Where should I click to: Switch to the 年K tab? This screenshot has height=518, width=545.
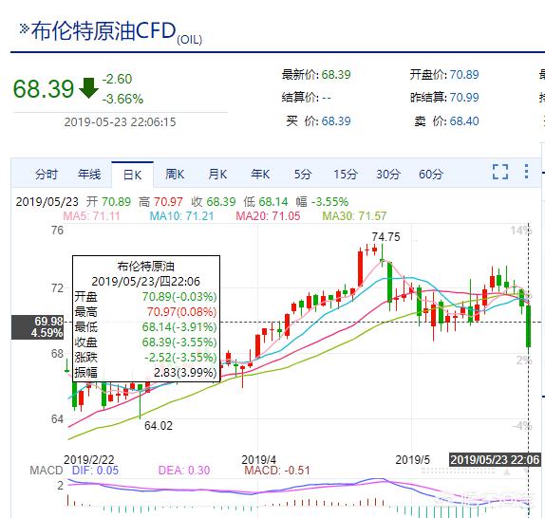point(260,174)
